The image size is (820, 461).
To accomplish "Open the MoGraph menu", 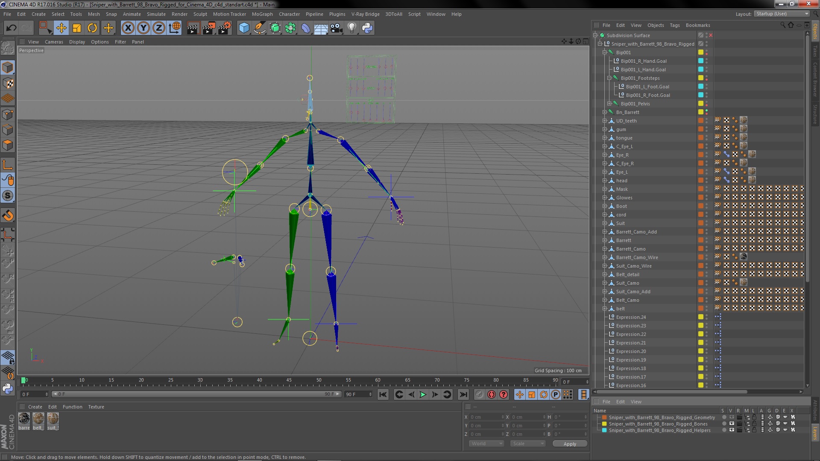I will point(262,14).
